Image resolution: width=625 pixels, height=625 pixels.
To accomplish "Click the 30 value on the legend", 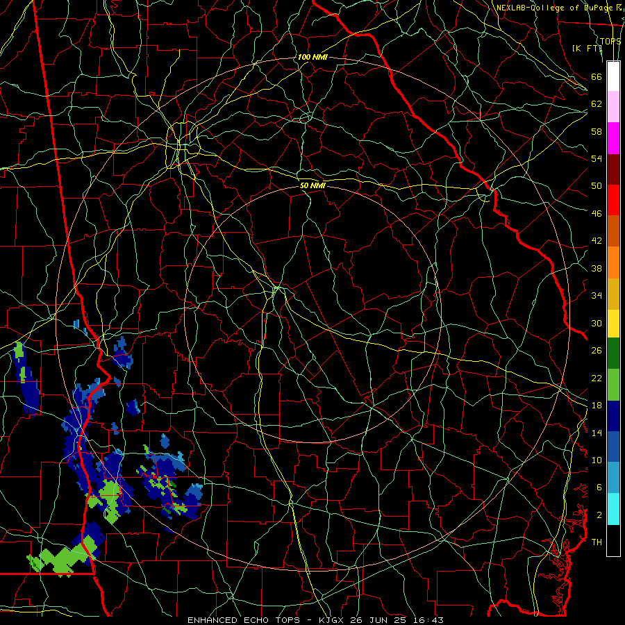I will pyautogui.click(x=597, y=323).
